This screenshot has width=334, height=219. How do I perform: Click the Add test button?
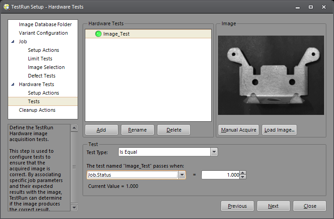pos(101,130)
